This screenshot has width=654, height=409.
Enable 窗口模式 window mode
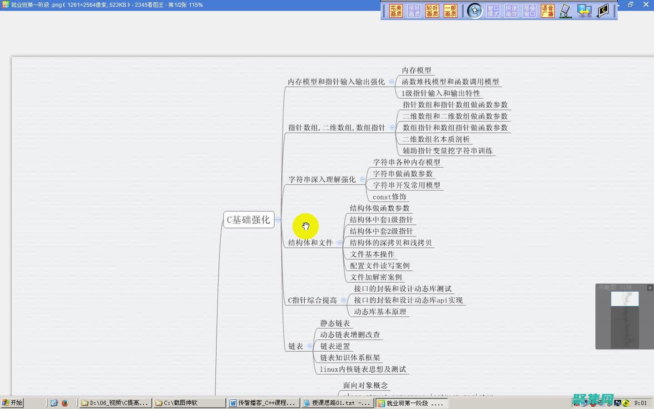click(493, 10)
